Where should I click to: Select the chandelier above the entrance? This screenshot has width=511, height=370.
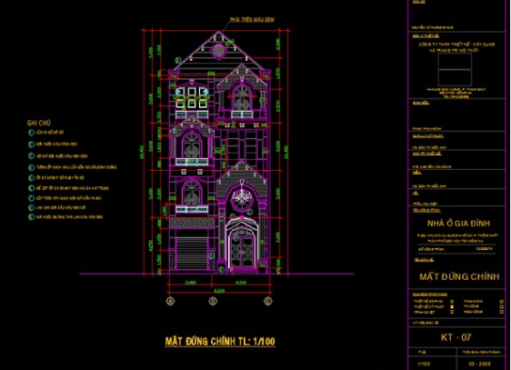[242, 195]
